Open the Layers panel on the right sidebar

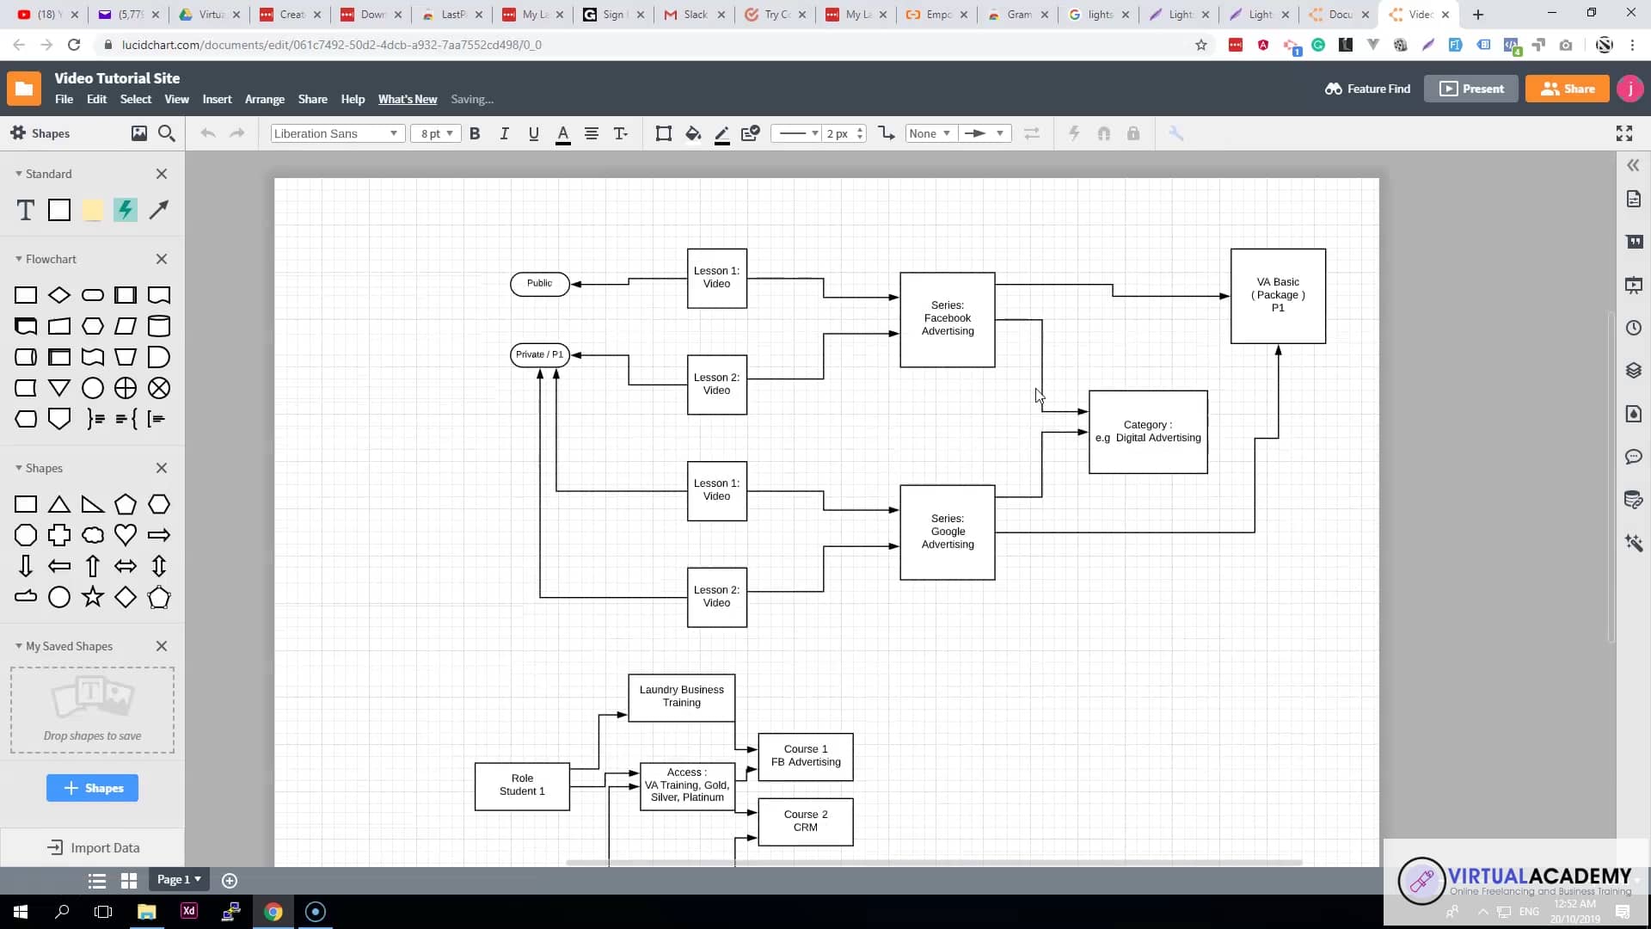[1635, 371]
